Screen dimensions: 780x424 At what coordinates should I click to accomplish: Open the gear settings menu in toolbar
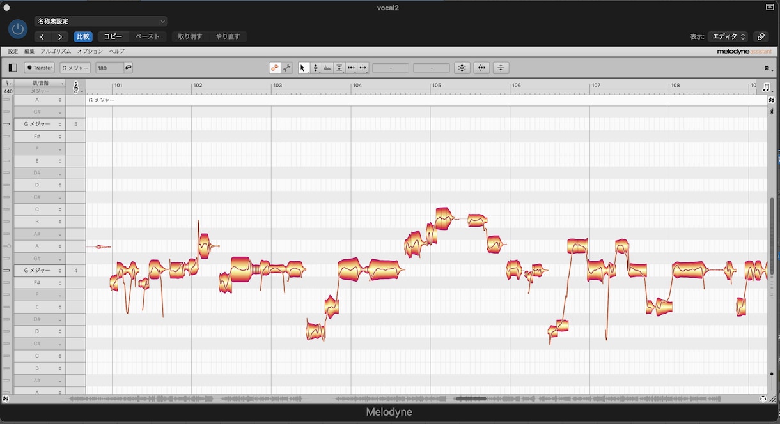point(767,68)
